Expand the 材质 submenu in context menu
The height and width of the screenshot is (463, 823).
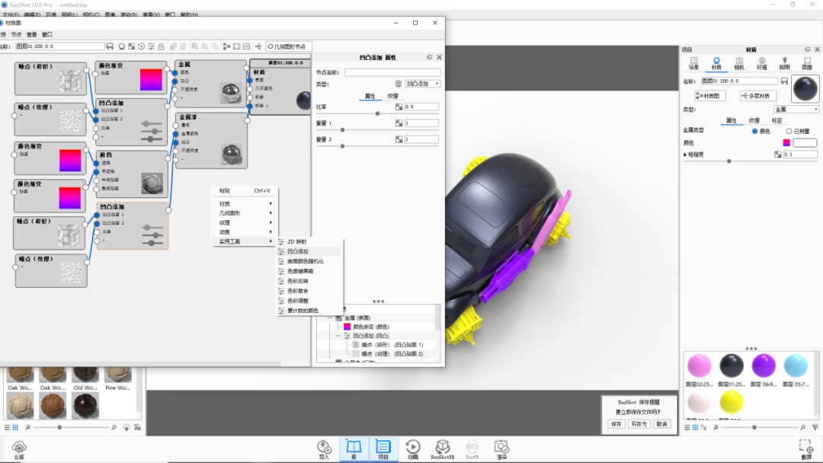245,203
